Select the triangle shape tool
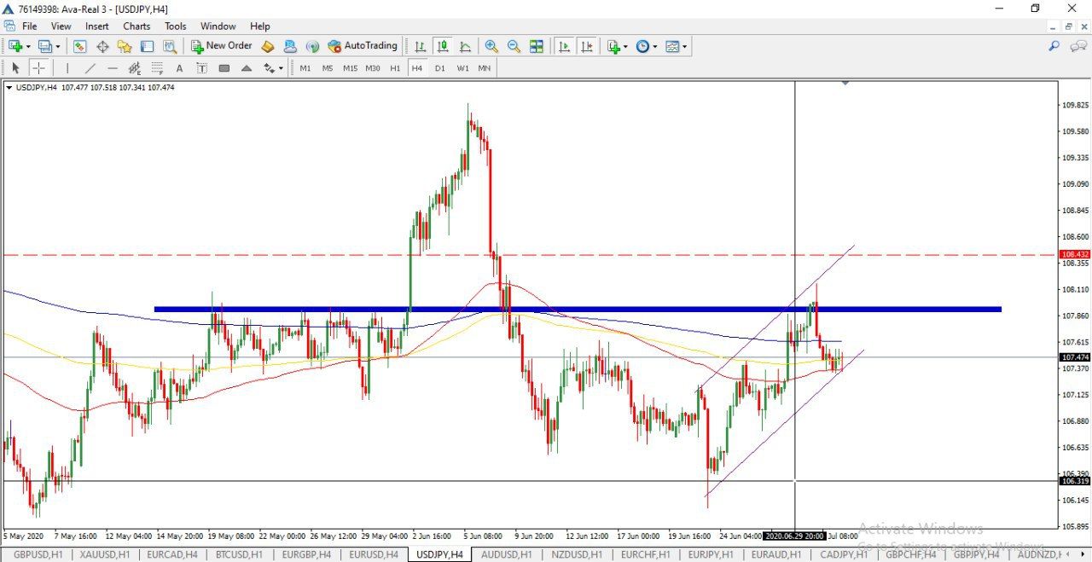The height and width of the screenshot is (562, 1092). [x=246, y=68]
